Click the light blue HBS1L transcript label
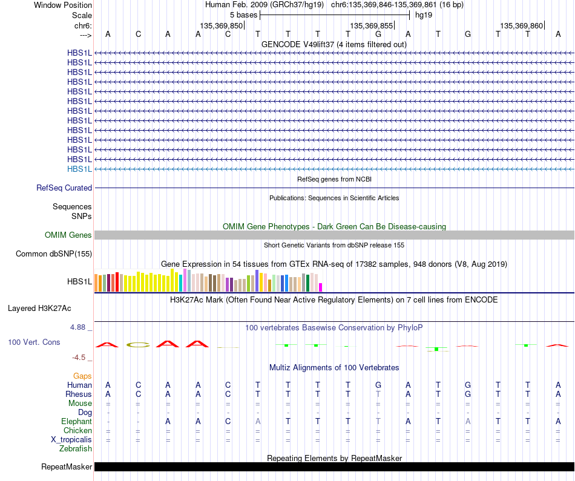 (79, 169)
